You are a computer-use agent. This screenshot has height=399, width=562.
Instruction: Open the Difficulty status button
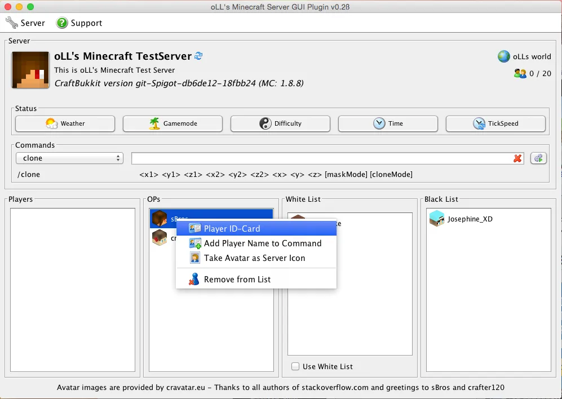click(x=280, y=123)
